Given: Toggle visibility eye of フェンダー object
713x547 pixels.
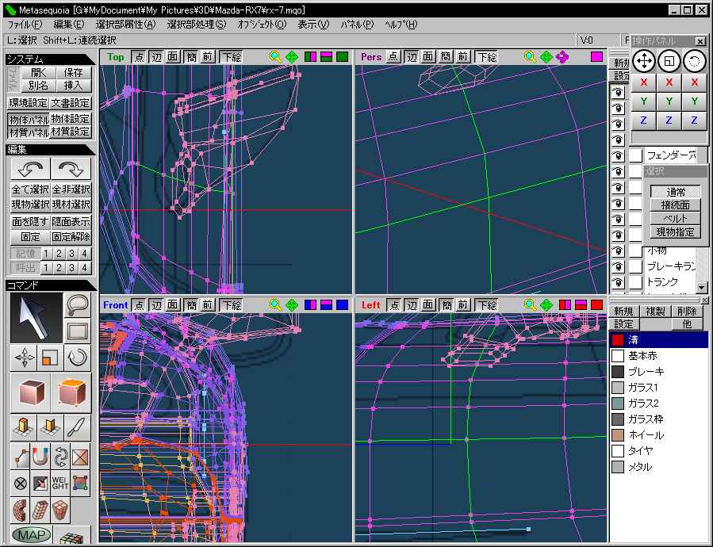Looking at the screenshot, I should click(x=617, y=155).
